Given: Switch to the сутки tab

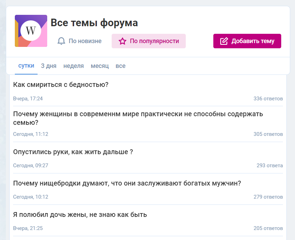Looking at the screenshot, I should 26,66.
